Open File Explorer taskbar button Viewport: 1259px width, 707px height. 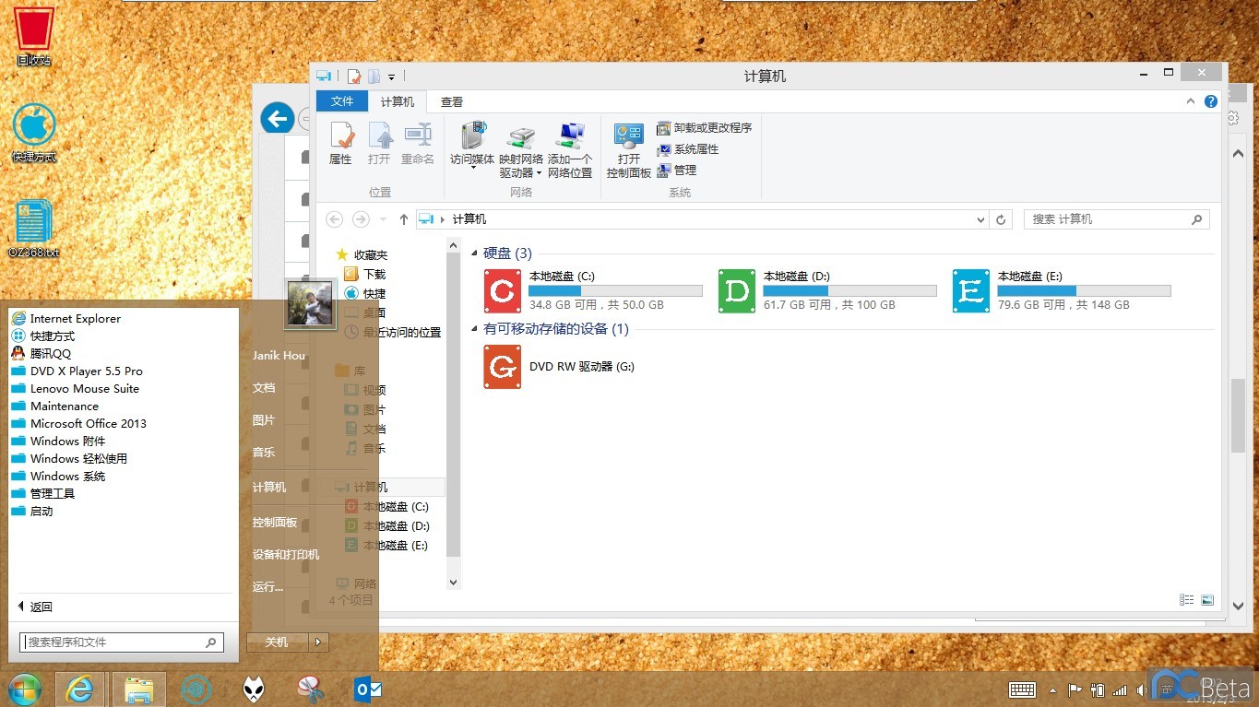coord(138,689)
